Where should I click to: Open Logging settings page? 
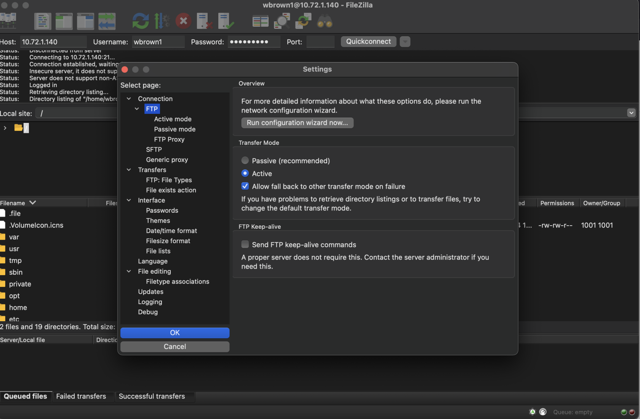click(150, 302)
